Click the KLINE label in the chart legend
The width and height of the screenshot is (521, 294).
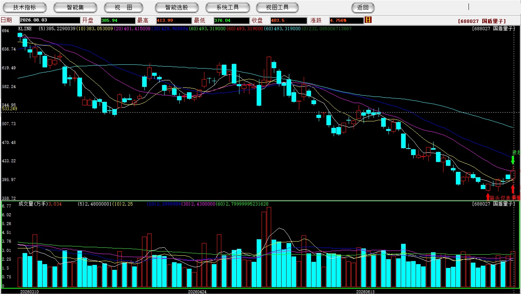click(x=25, y=29)
